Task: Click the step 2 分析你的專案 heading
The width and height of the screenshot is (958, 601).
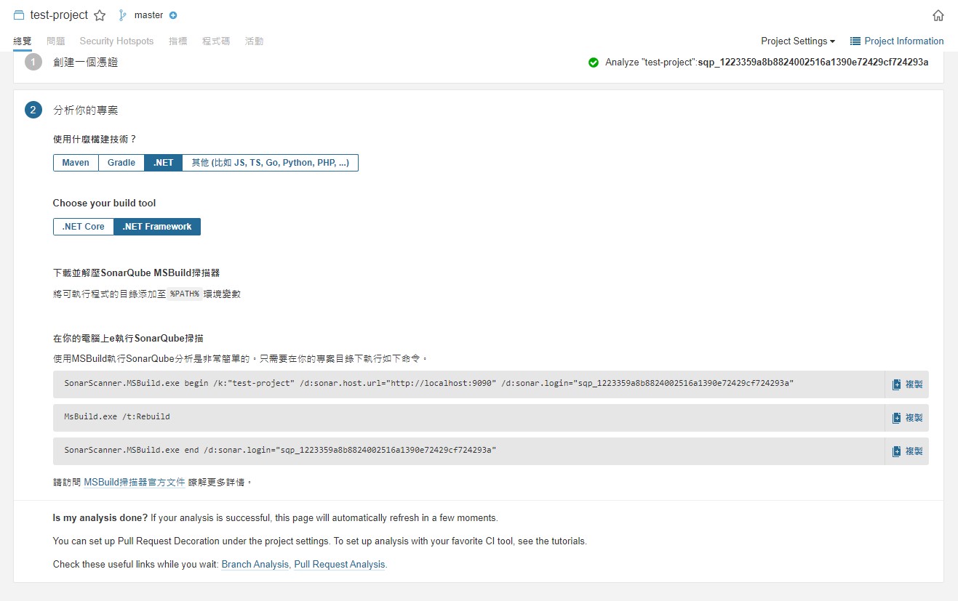Action: [86, 110]
